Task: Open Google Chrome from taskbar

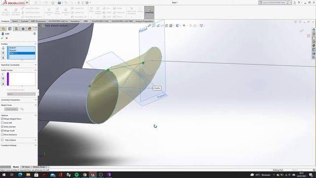Action: [84, 175]
